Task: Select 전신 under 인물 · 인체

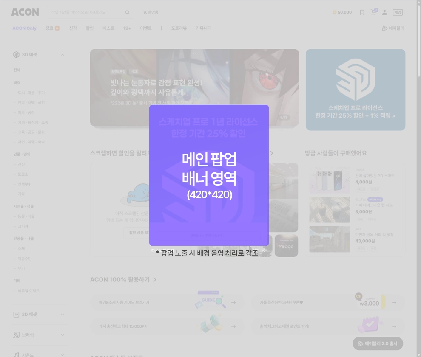Action: pos(21,164)
